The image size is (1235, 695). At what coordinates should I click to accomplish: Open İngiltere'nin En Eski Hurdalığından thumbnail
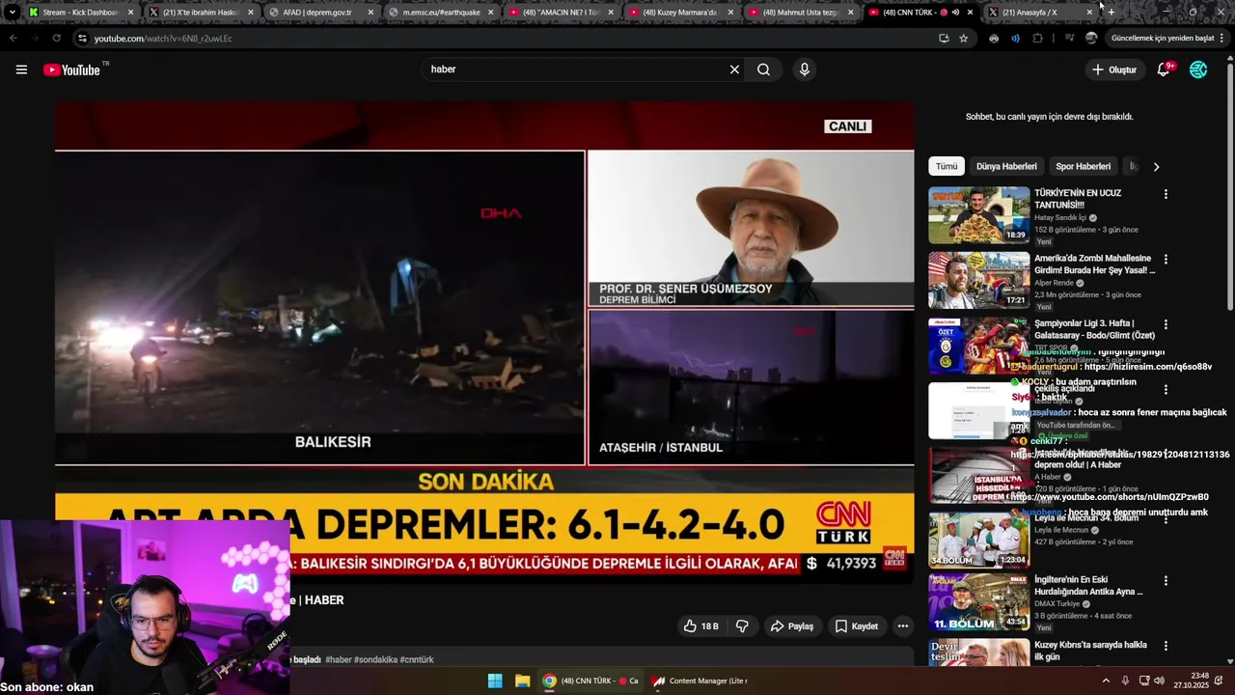pyautogui.click(x=978, y=603)
